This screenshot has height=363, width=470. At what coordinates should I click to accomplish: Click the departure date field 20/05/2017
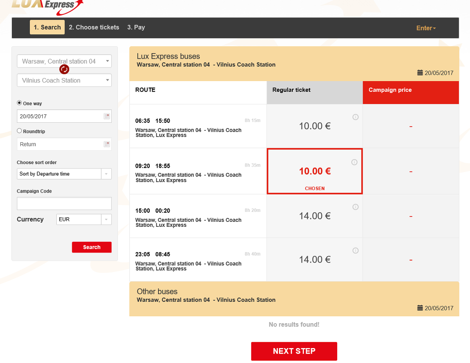(x=65, y=116)
